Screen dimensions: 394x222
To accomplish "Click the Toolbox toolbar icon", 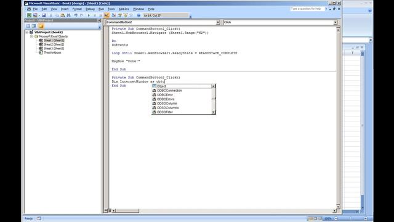I will (131, 15).
